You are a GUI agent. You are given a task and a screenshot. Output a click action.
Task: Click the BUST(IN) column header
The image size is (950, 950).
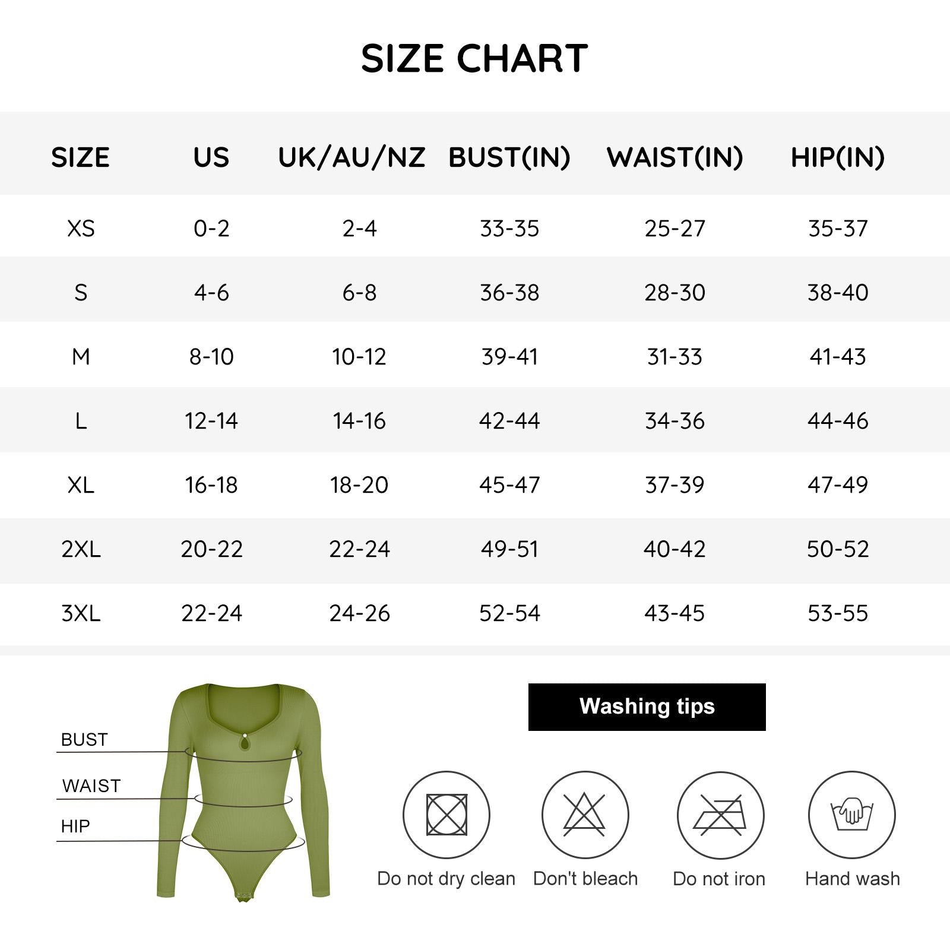point(509,158)
